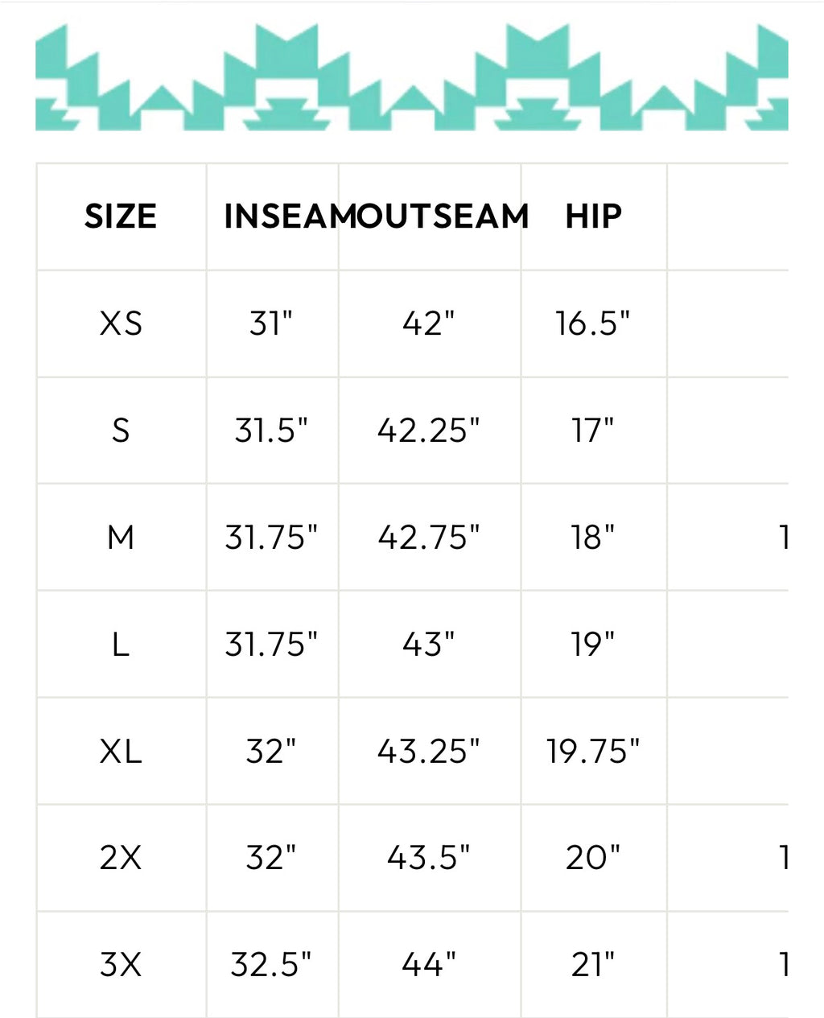Select the 3X size row label

(x=121, y=963)
